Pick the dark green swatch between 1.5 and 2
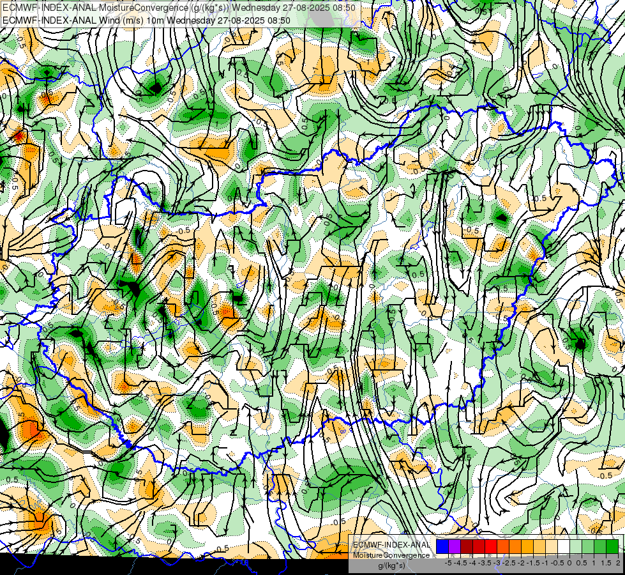This screenshot has width=625, height=575. pyautogui.click(x=612, y=546)
